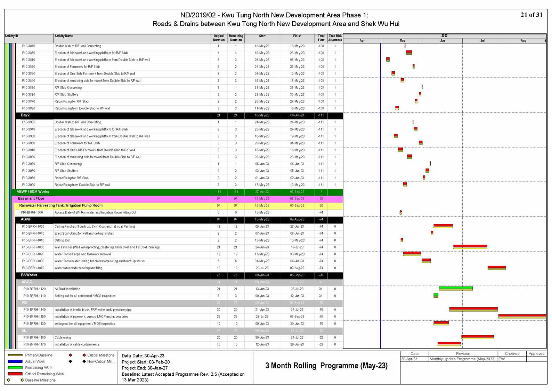The width and height of the screenshot is (552, 391).
Task: Select the Original Duration column header
Action: [x=219, y=38]
